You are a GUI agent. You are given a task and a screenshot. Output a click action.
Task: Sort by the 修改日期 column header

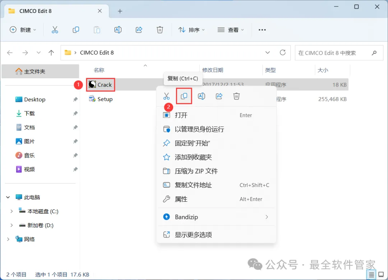[213, 70]
